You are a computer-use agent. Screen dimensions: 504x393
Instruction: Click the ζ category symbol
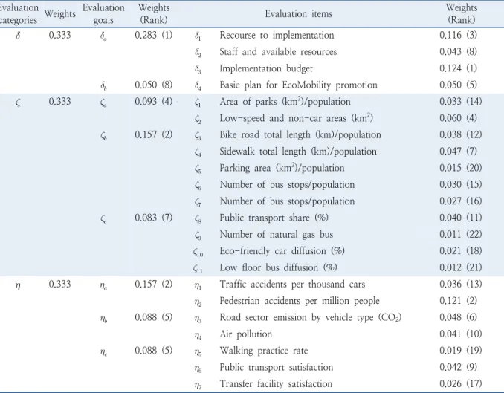tap(18, 103)
